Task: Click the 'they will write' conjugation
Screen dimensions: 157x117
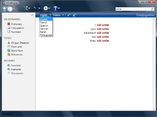Action: pos(99,41)
